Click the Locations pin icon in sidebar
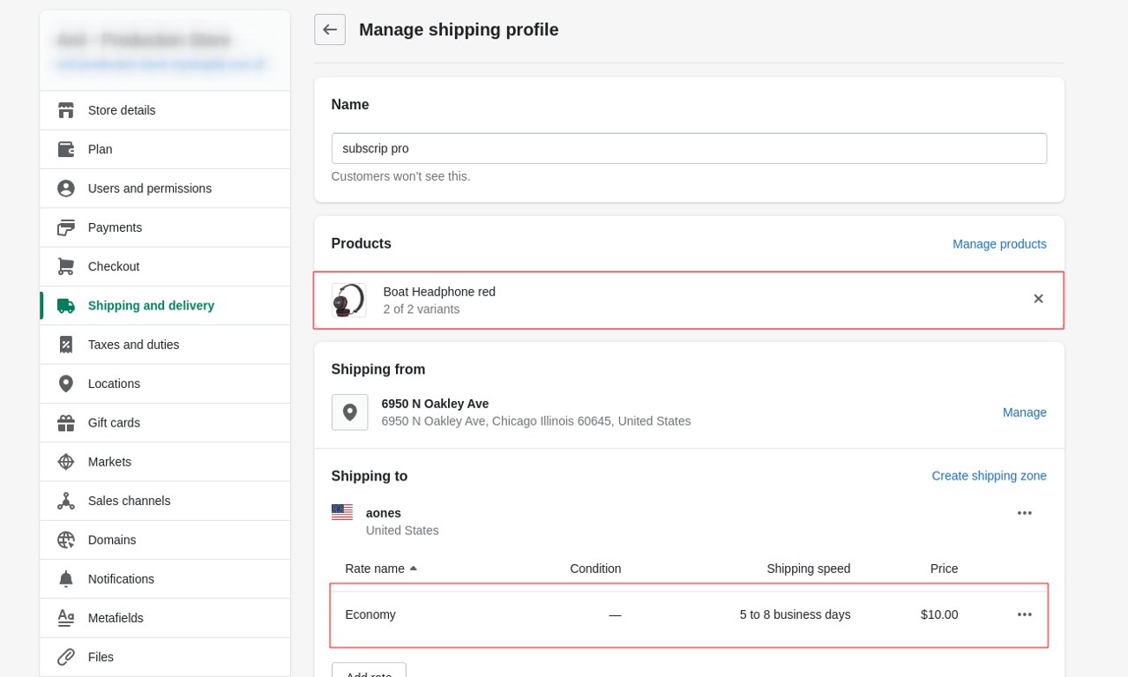Screen dimensions: 1128x677 point(66,383)
